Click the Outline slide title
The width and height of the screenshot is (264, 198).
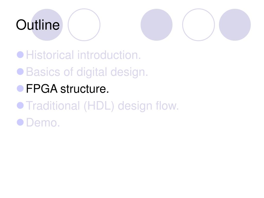click(38, 25)
